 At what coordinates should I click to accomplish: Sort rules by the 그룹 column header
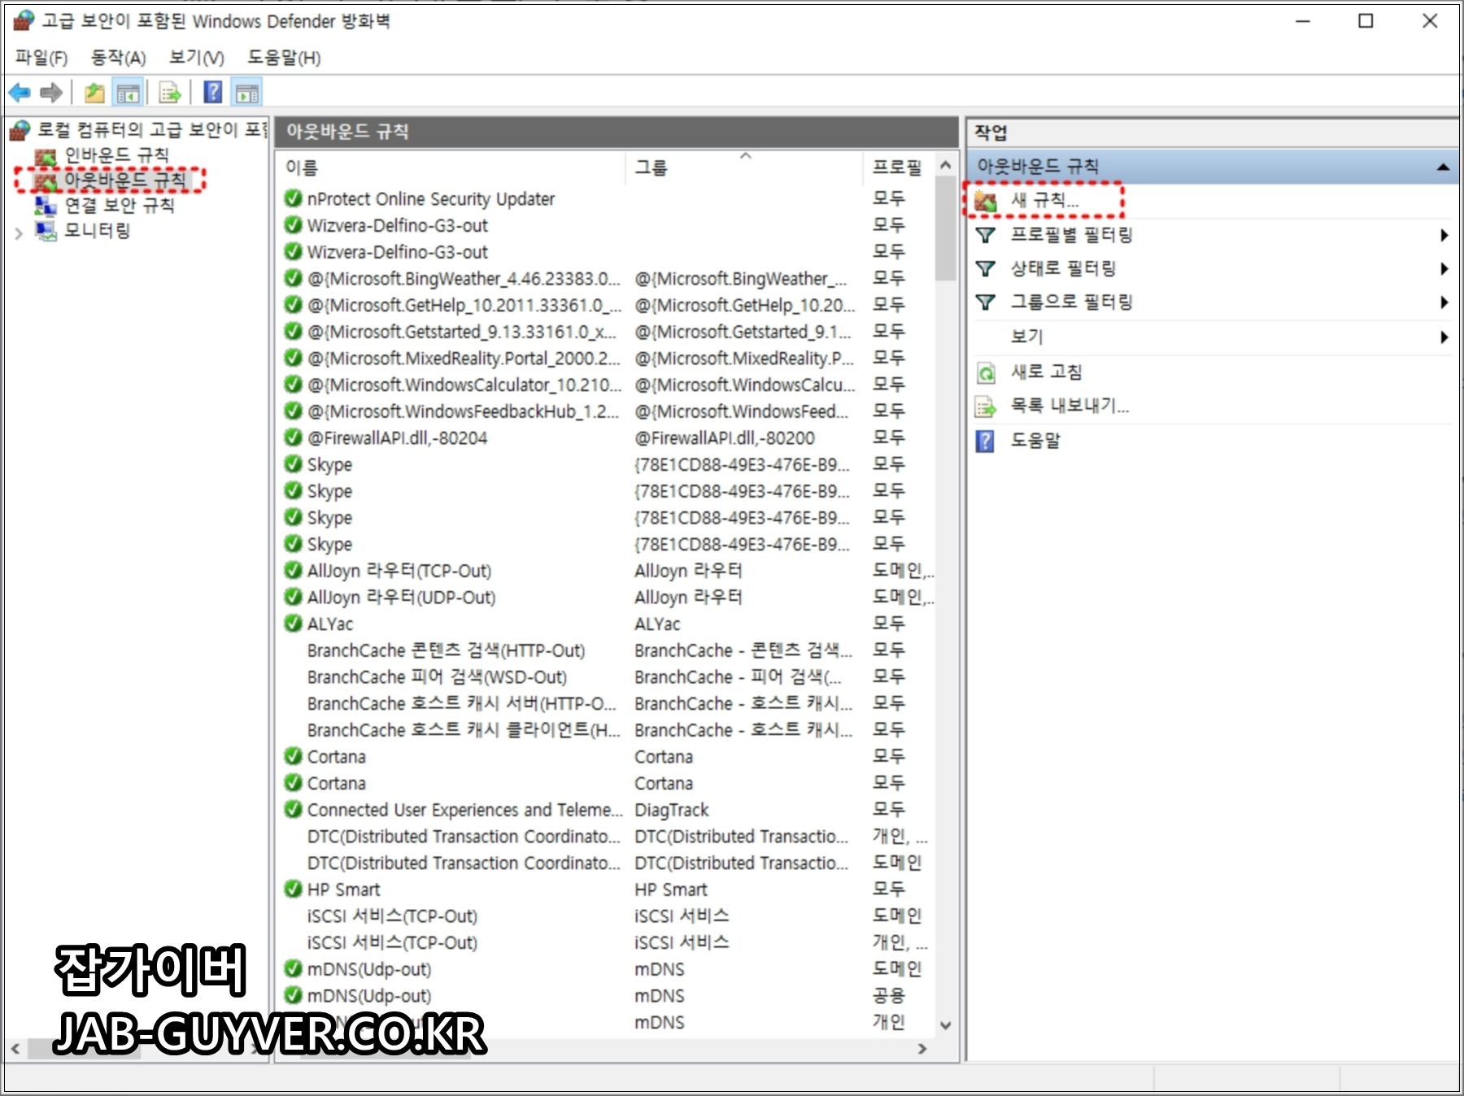click(x=743, y=167)
